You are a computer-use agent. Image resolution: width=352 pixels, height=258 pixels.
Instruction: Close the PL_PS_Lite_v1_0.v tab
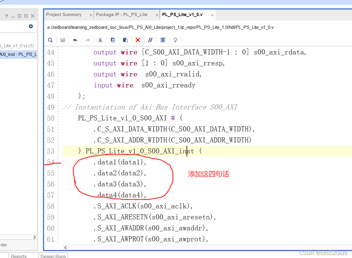click(x=212, y=15)
